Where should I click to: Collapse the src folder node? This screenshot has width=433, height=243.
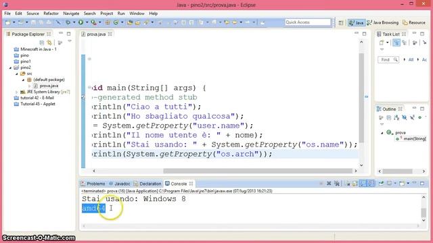click(x=16, y=74)
